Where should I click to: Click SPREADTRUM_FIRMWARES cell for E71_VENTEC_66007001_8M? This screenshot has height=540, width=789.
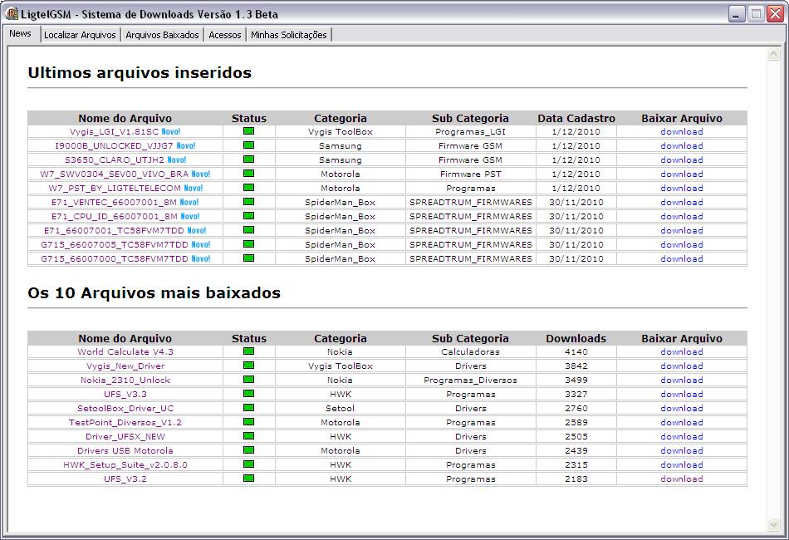[470, 203]
